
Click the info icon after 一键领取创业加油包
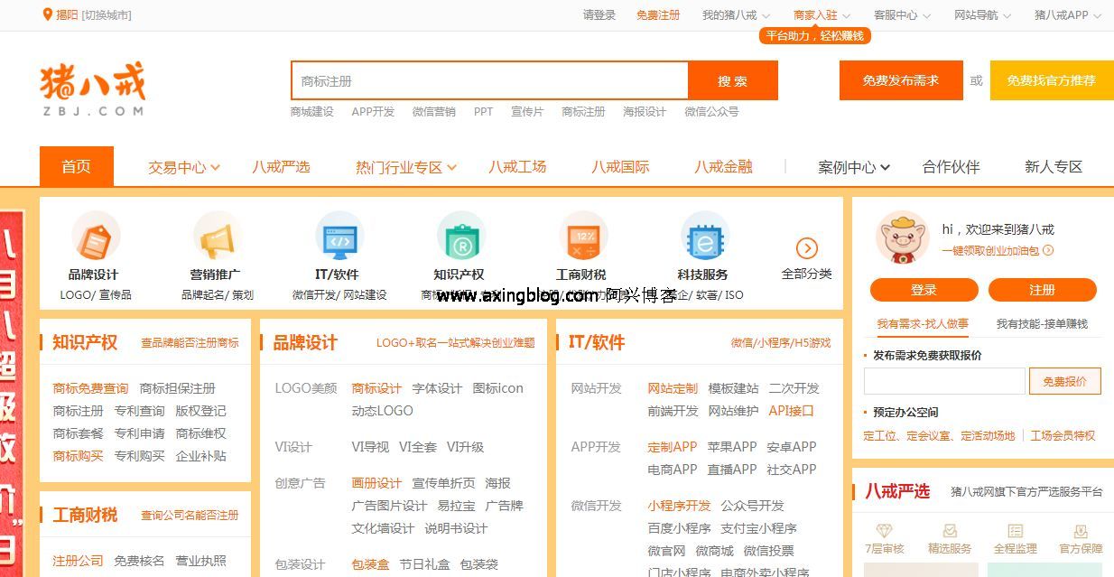coord(1048,251)
